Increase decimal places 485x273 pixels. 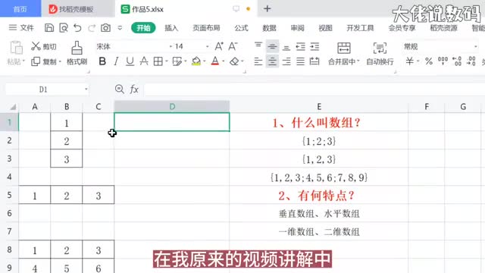click(457, 61)
